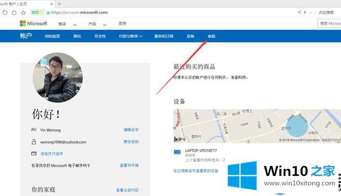Click the browser refresh icon
The height and width of the screenshot is (196, 341).
pos(5,13)
